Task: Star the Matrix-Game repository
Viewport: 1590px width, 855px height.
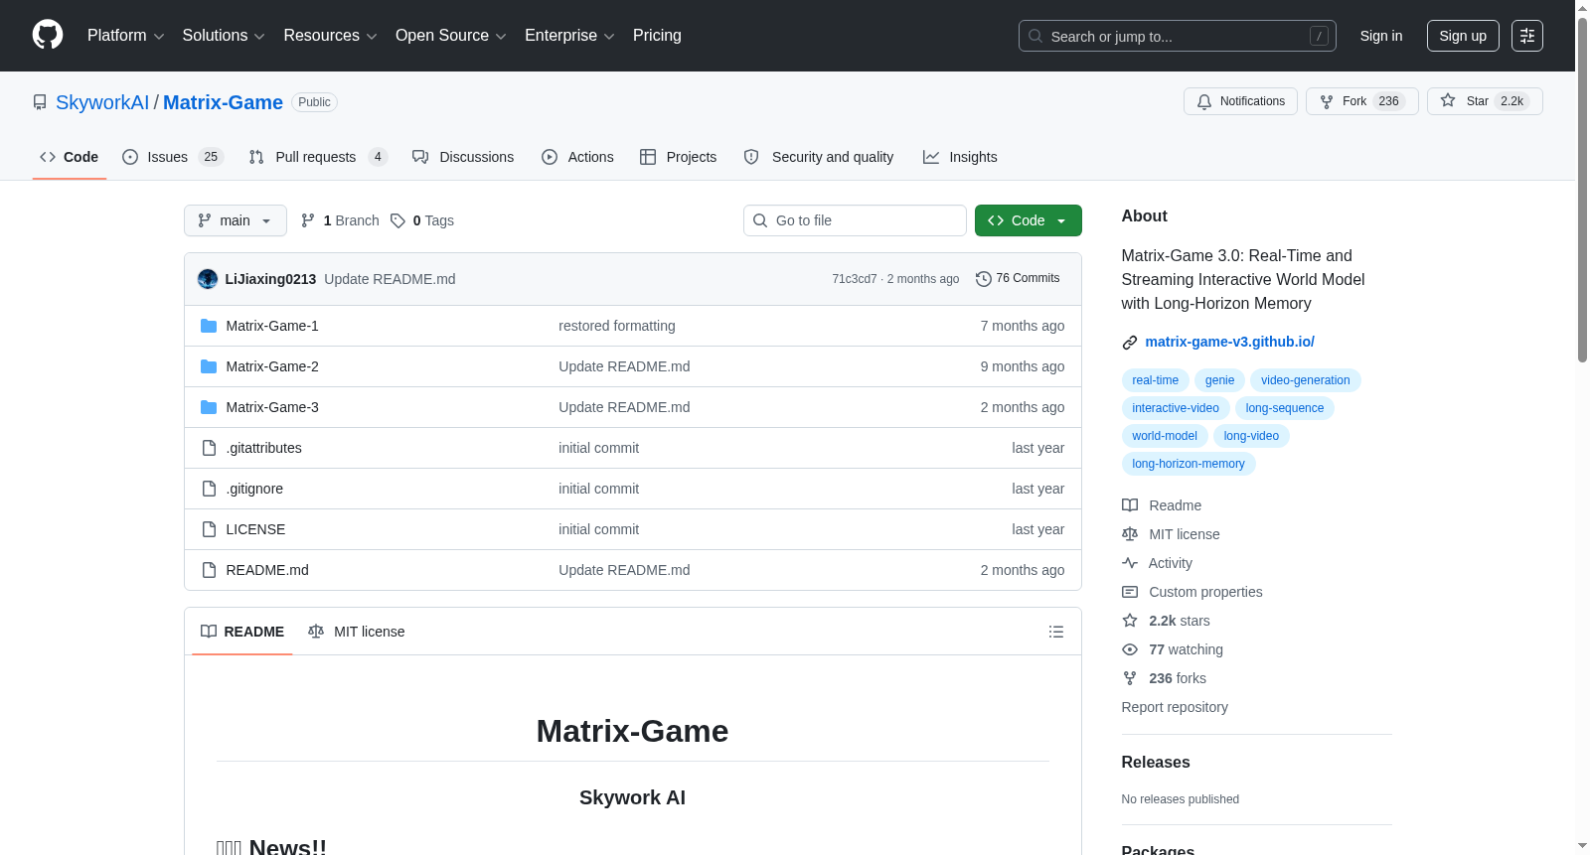Action: (1485, 101)
